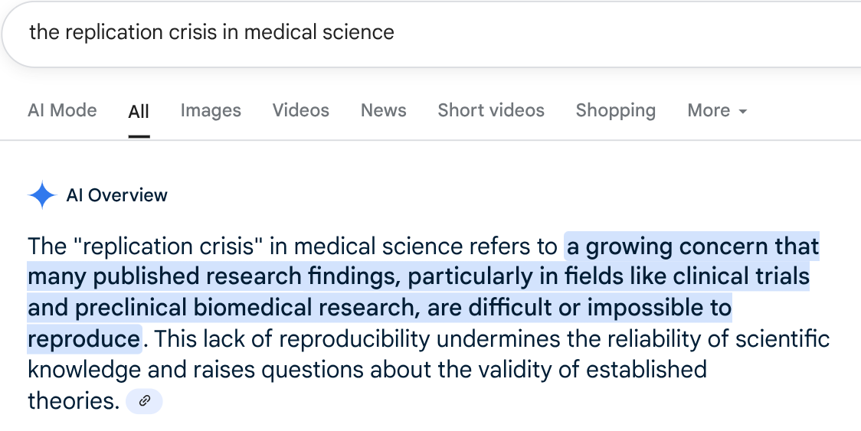
Task: Click the highlighted phrase "a growing concern that"
Action: 693,246
